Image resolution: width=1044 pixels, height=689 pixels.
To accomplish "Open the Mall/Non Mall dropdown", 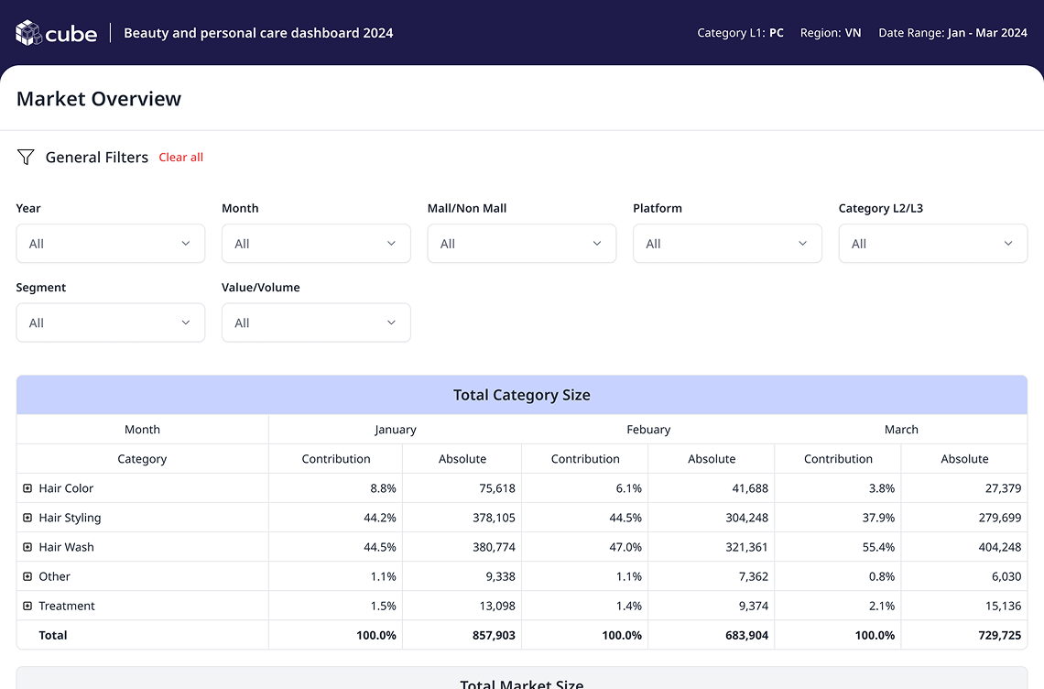I will tap(521, 244).
